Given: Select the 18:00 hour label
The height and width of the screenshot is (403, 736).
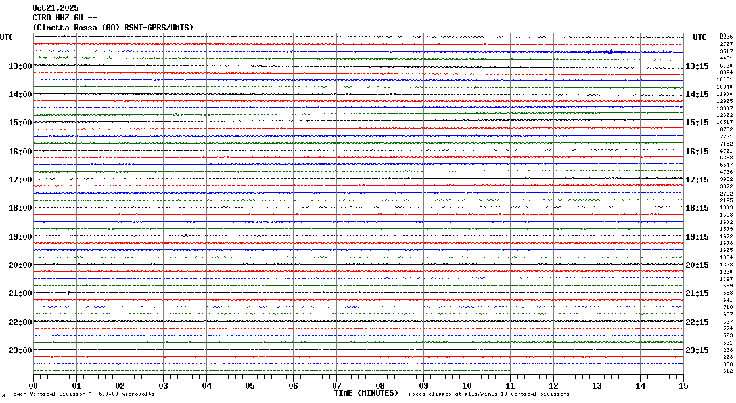Looking at the screenshot, I should (x=20, y=208).
